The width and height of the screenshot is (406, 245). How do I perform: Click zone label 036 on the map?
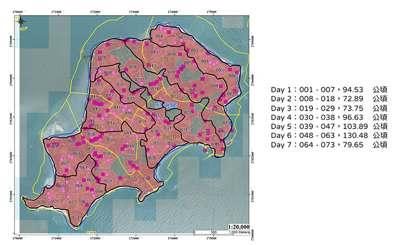pyautogui.click(x=153, y=158)
